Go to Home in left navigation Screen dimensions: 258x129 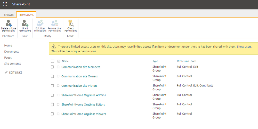click(8, 45)
